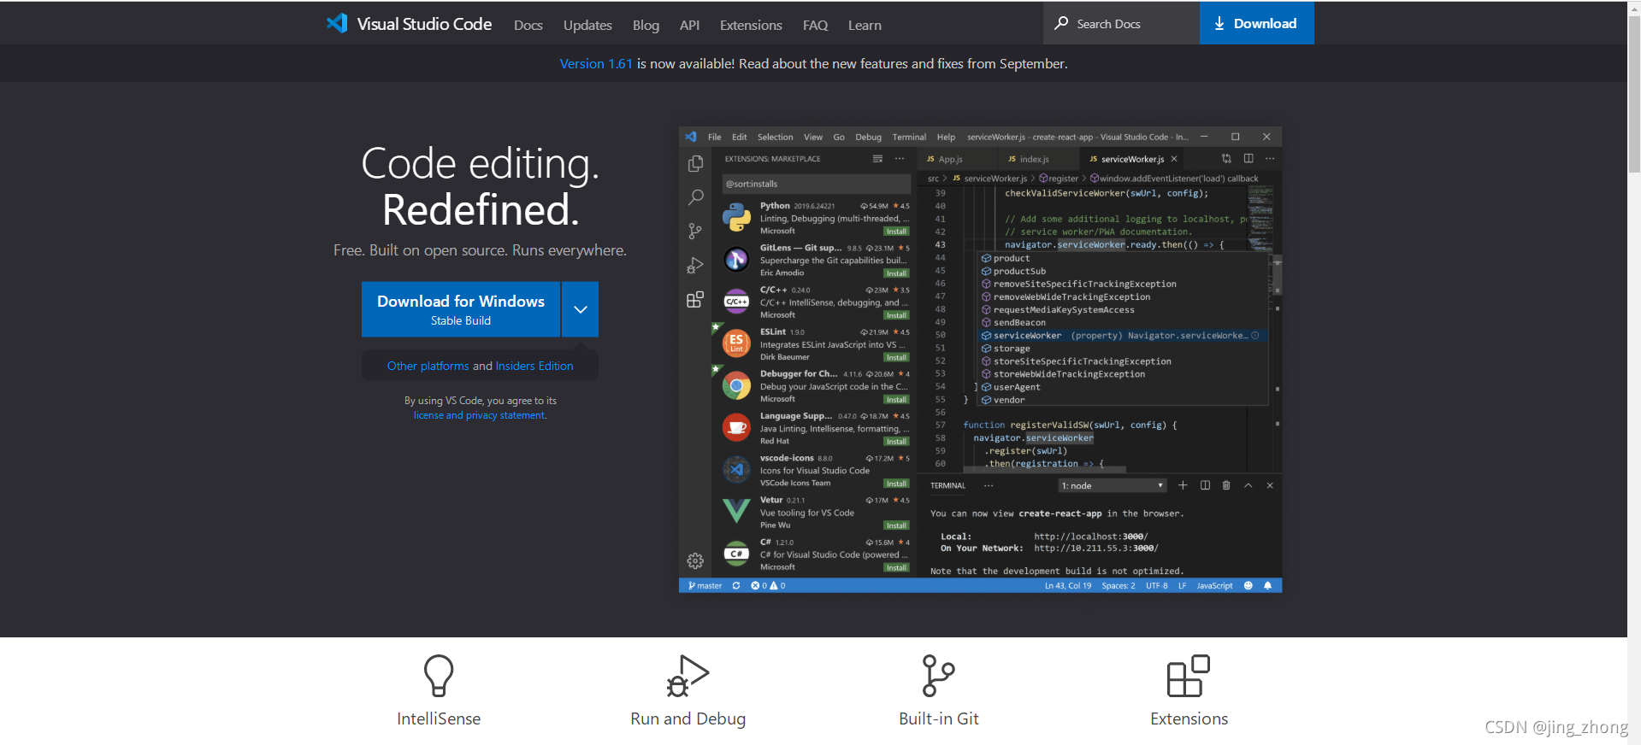Open the Manage gear icon in activity bar

695,561
